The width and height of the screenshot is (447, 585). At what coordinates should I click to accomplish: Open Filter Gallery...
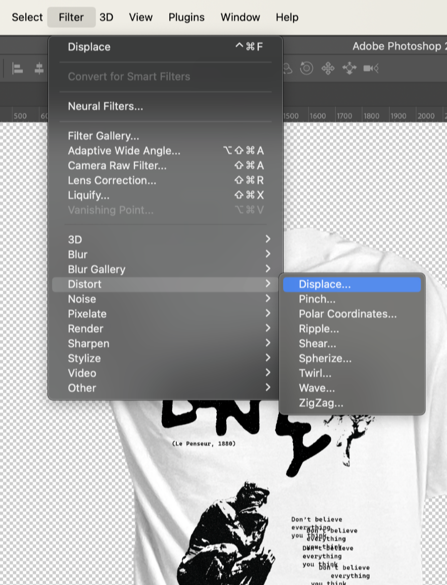(x=165, y=136)
